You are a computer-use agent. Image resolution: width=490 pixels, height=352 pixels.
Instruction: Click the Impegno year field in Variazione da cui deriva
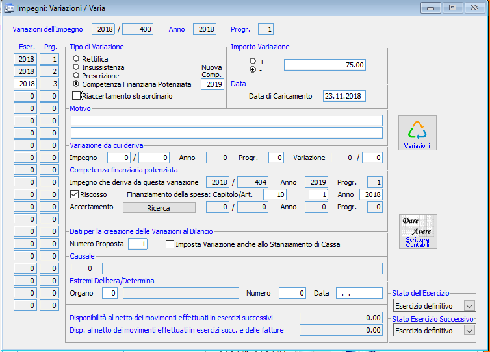119,158
